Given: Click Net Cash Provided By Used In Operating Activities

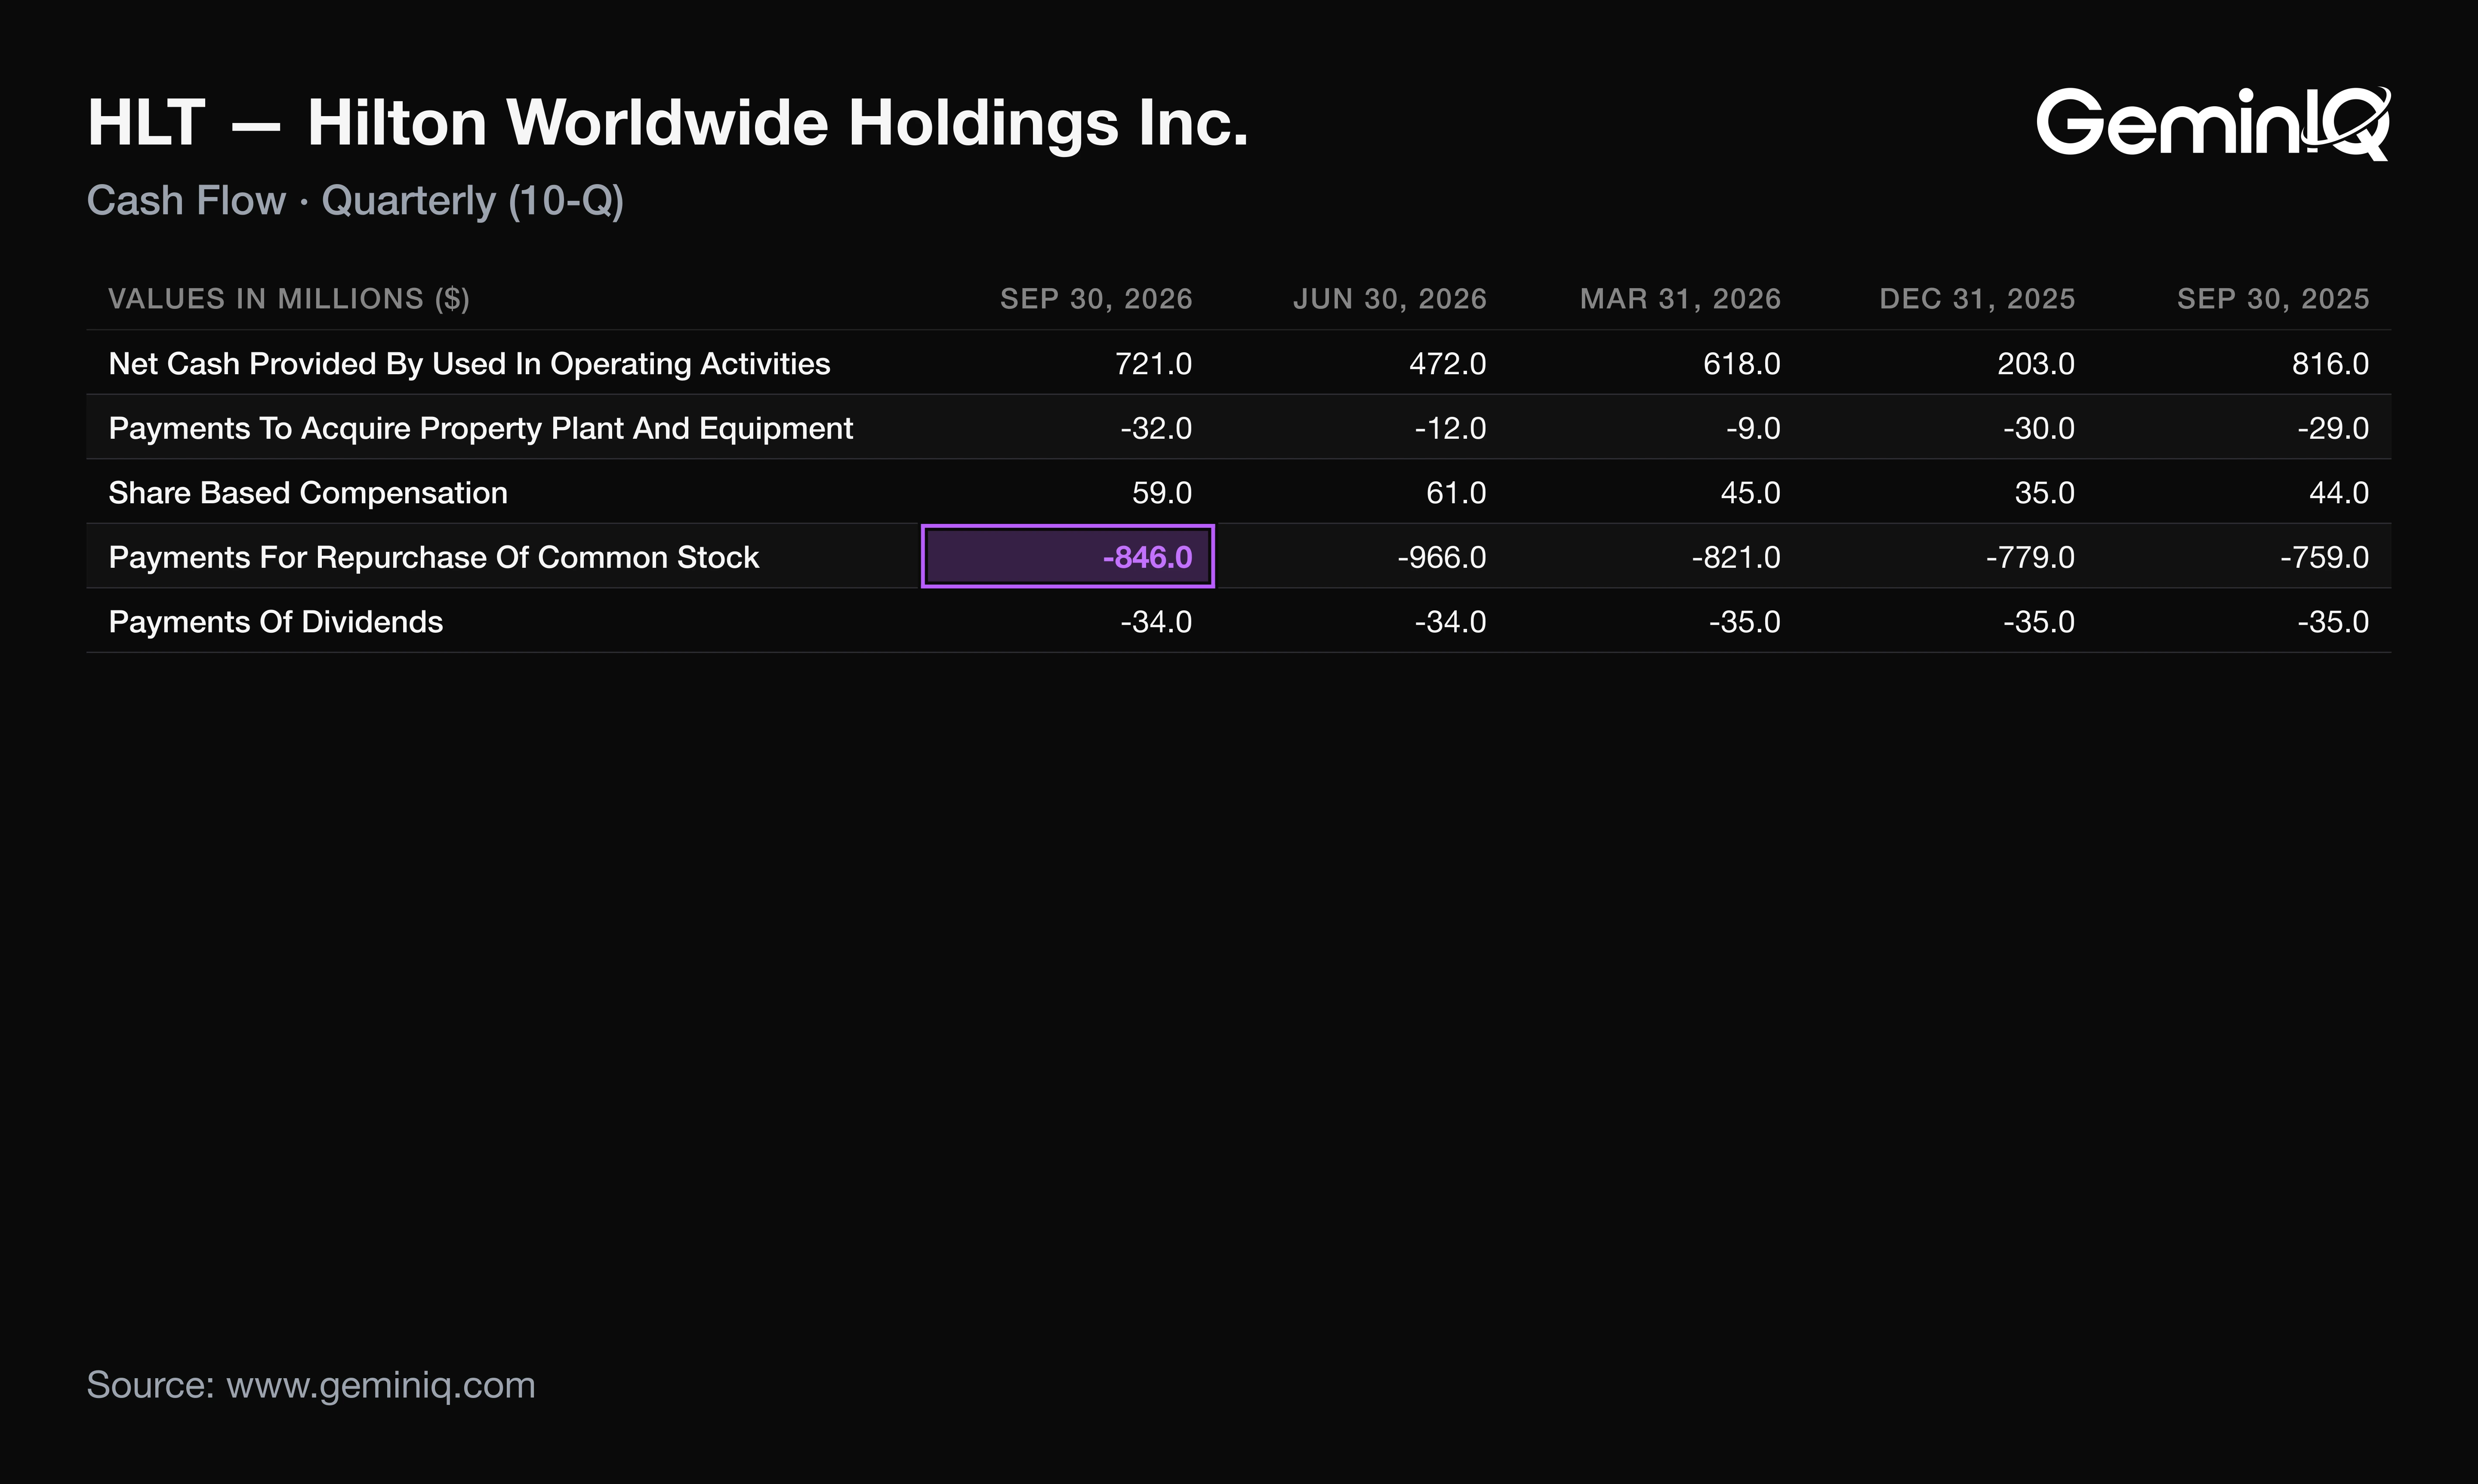Looking at the screenshot, I should 469,364.
